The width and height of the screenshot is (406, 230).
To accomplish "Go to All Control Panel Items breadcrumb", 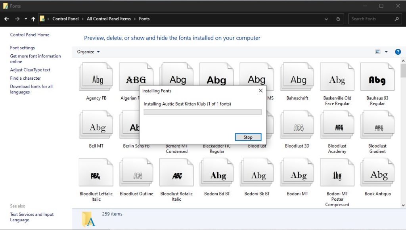I will point(109,19).
